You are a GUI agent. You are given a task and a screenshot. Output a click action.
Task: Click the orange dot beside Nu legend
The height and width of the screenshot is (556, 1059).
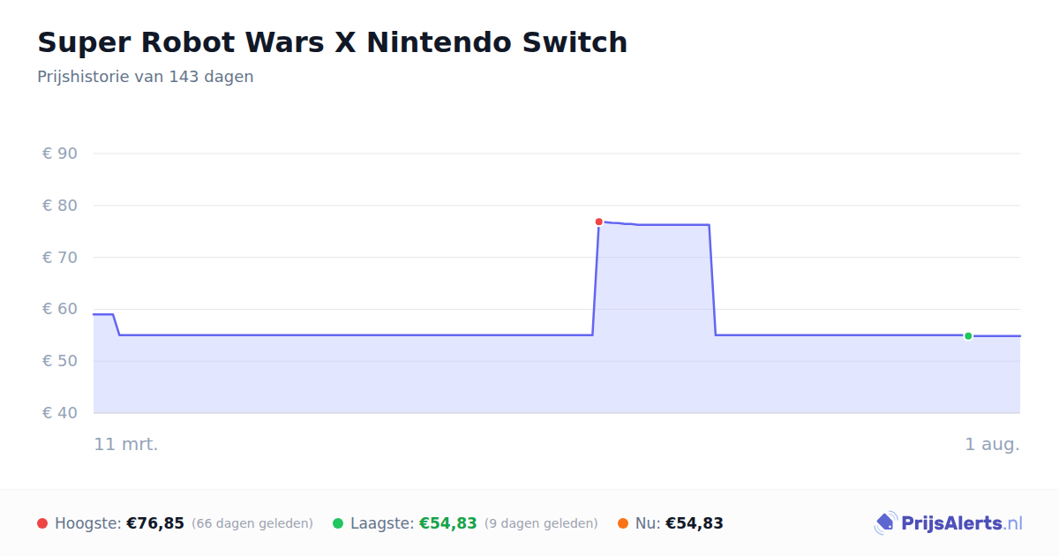[x=623, y=523]
